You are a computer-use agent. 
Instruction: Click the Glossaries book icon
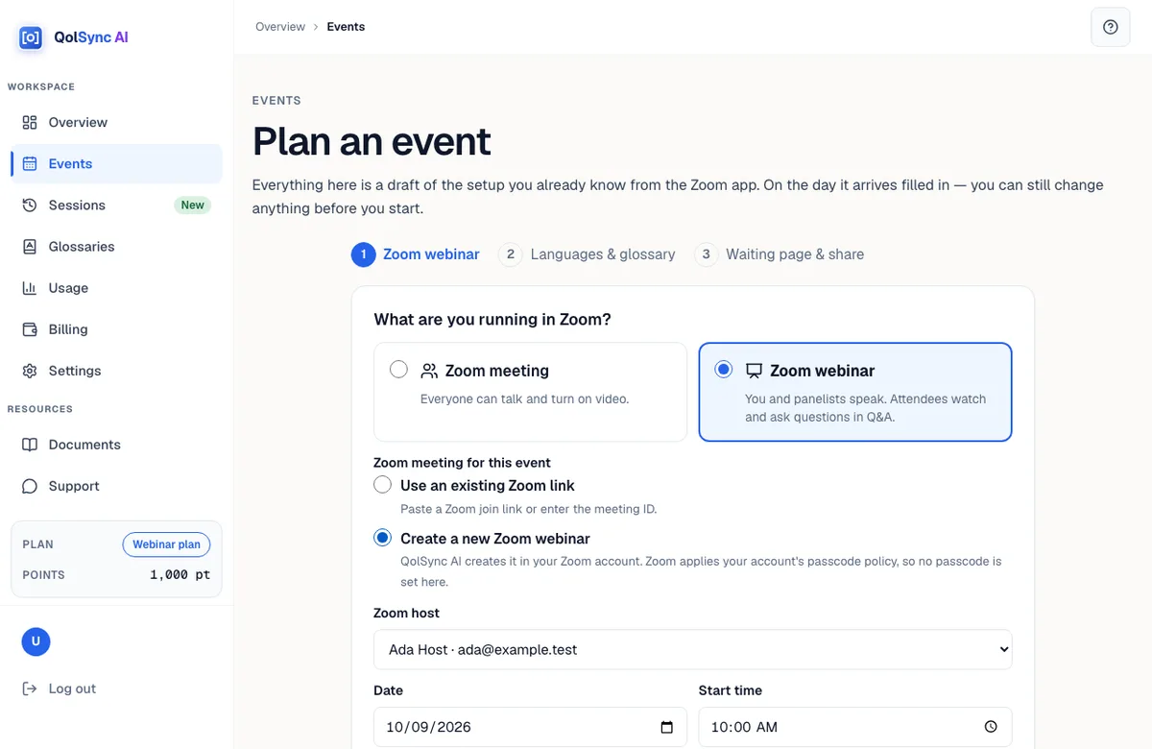(x=30, y=246)
